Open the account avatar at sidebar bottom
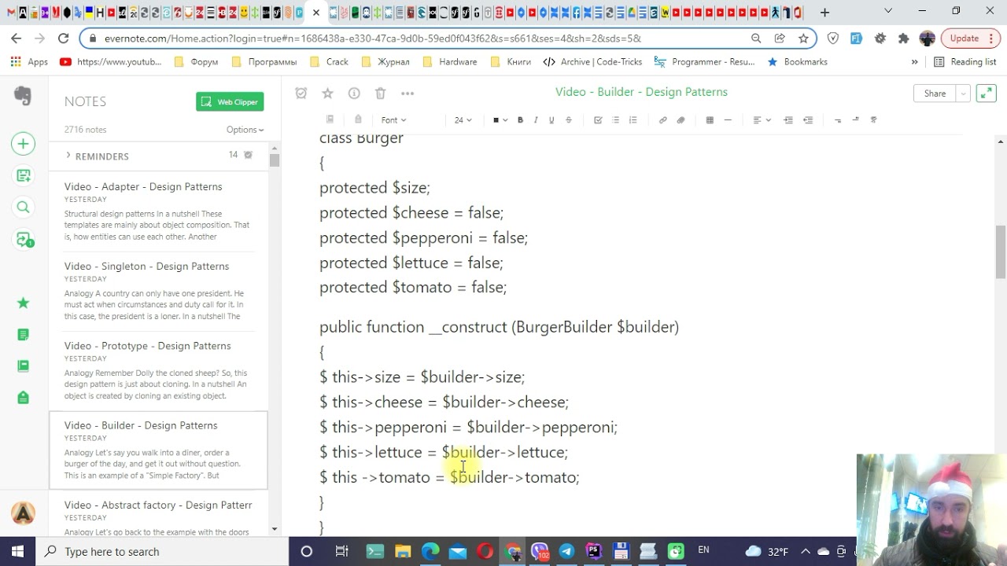 (x=23, y=513)
